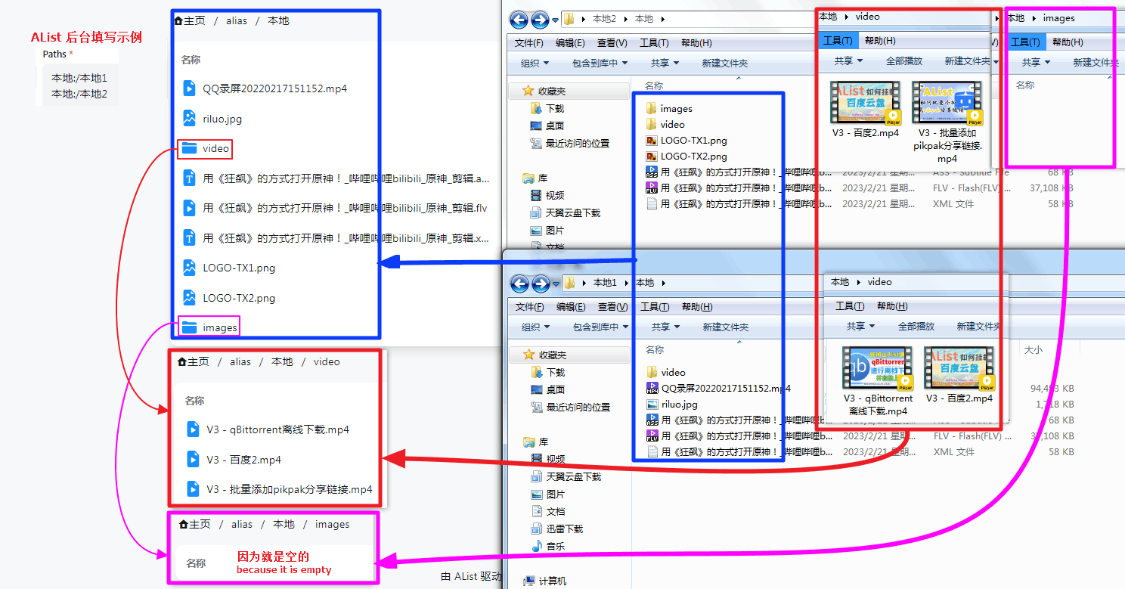Click the Paths field containing 本地:/本地1
The image size is (1125, 589).
tap(80, 86)
